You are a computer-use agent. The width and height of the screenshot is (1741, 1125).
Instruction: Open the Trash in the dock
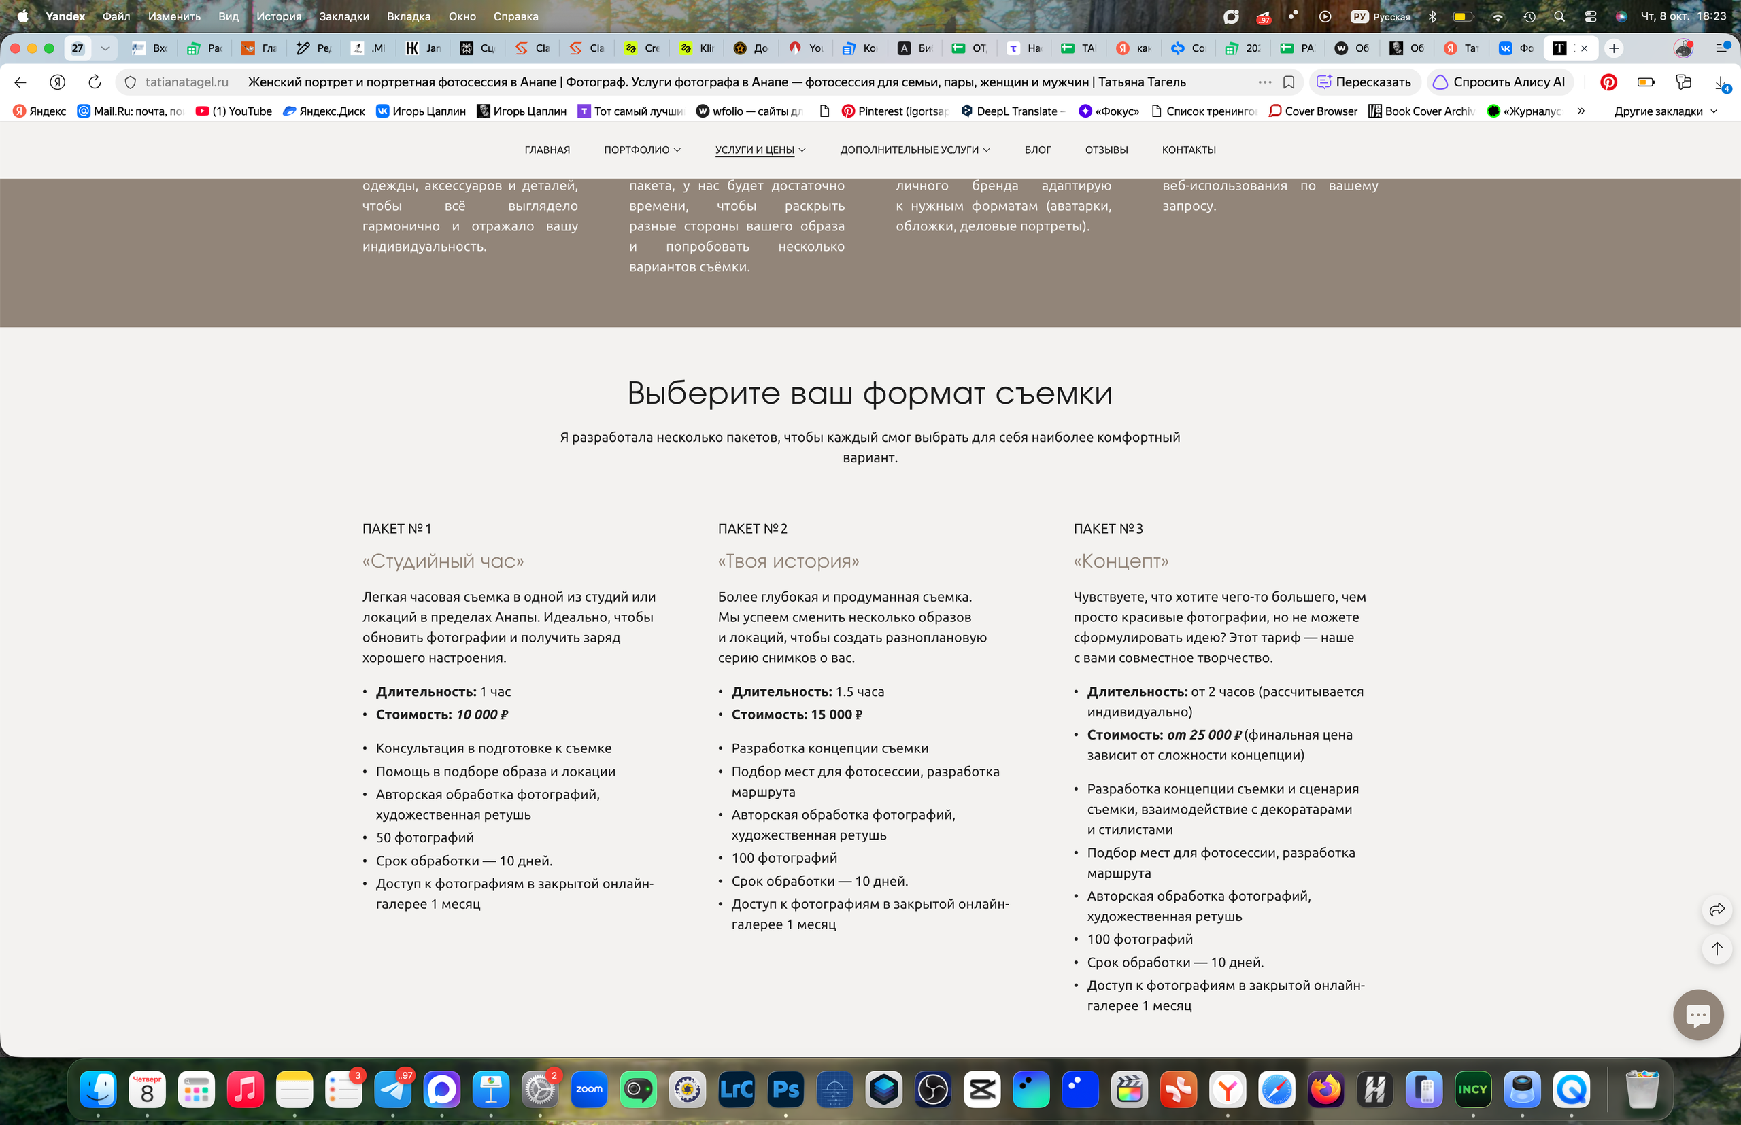(x=1642, y=1089)
